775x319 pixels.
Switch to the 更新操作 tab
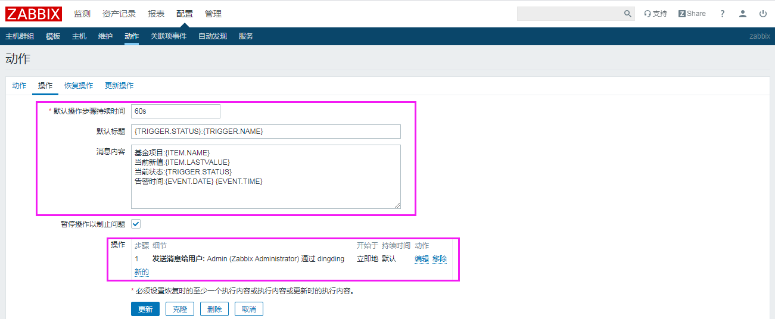coord(119,86)
